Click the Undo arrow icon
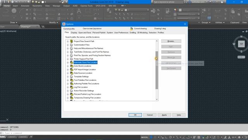The height and width of the screenshot is (140, 248). [x=16, y=2]
